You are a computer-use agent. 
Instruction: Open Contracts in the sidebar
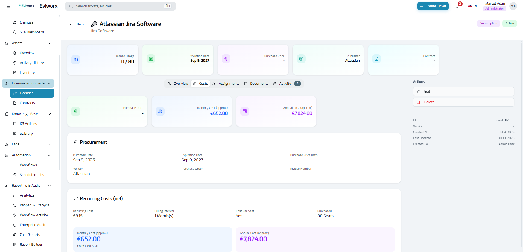tap(32, 103)
